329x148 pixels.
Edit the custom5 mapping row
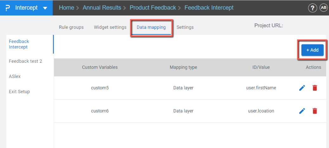click(302, 88)
